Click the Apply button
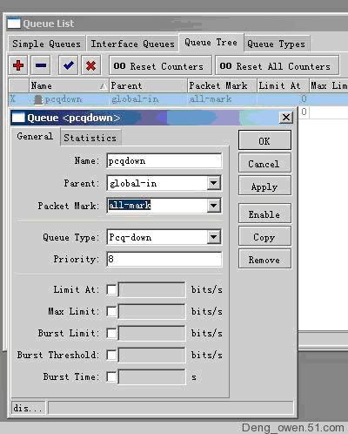 (264, 186)
